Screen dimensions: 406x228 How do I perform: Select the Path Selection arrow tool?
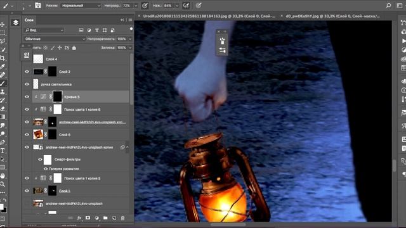3,159
